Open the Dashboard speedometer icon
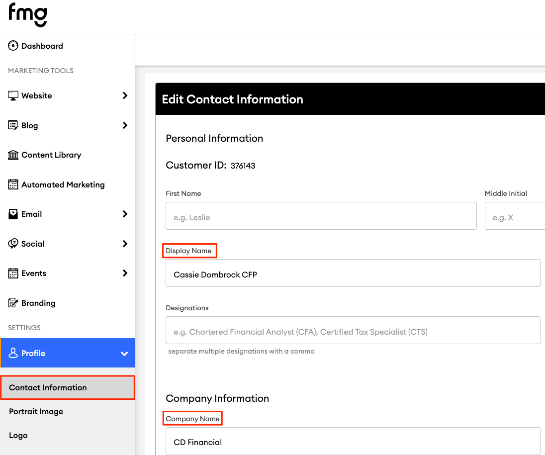 click(12, 45)
